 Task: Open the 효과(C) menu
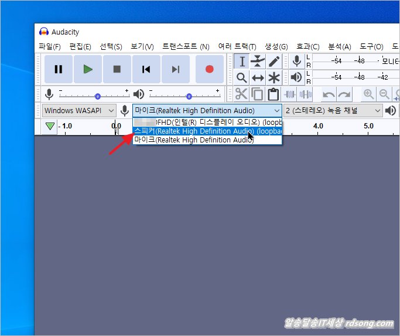click(x=307, y=47)
